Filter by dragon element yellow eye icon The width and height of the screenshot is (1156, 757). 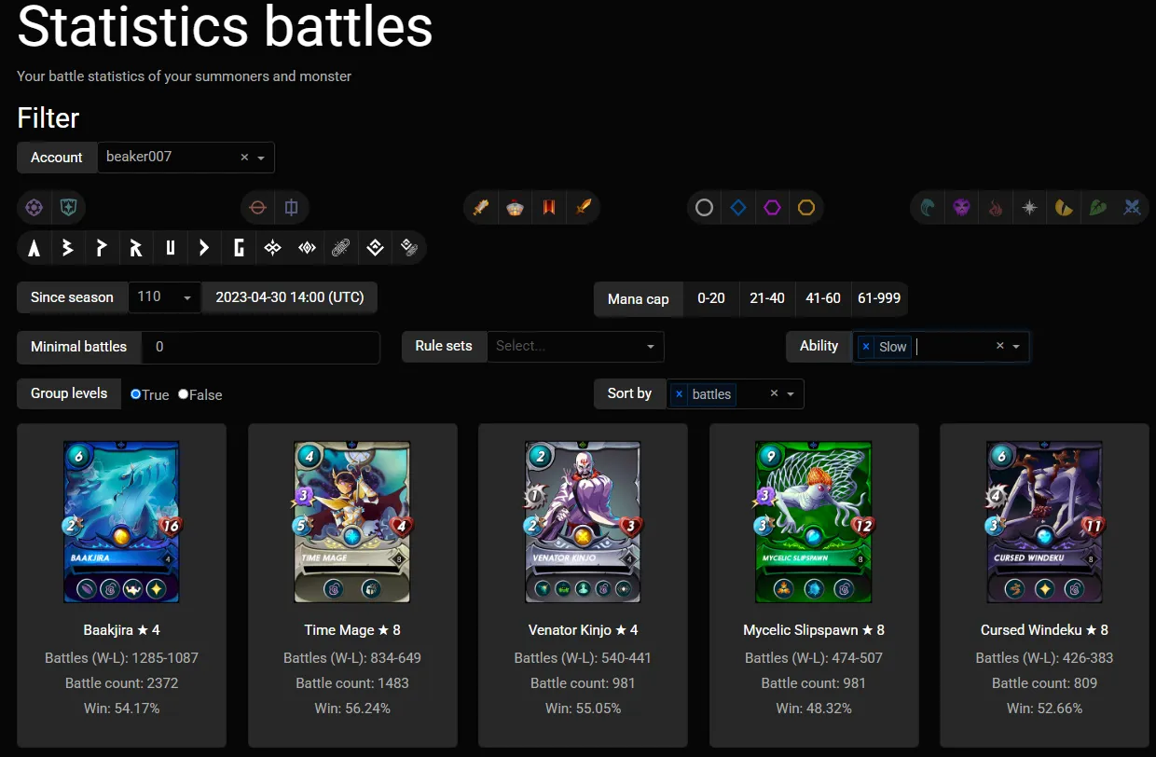click(1064, 208)
